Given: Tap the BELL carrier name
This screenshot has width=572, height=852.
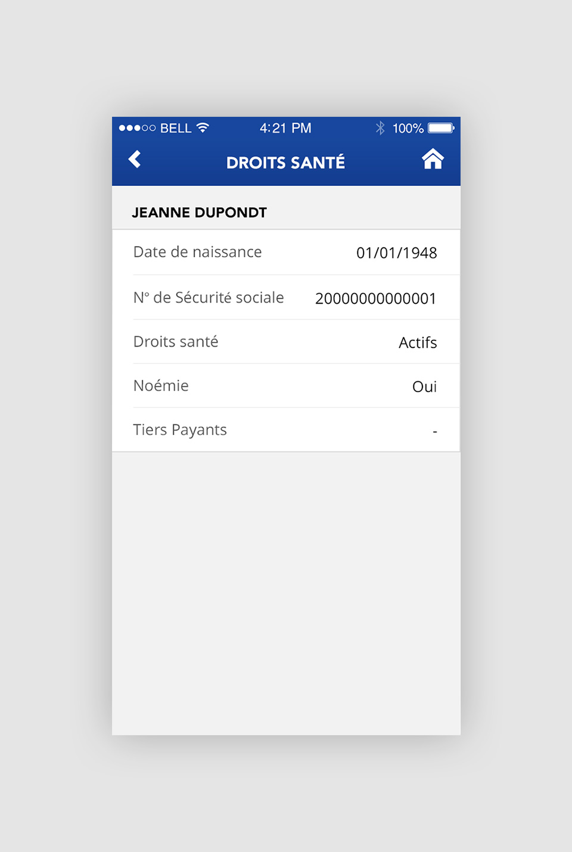Looking at the screenshot, I should point(176,128).
